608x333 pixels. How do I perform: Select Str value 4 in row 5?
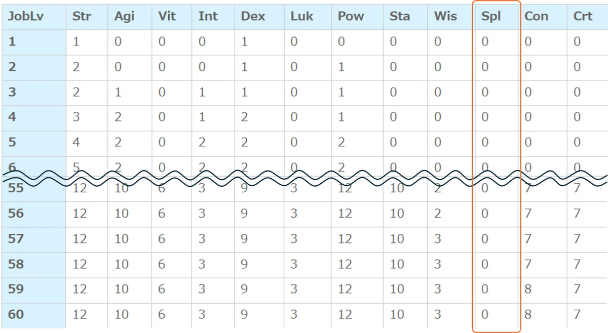(x=76, y=142)
